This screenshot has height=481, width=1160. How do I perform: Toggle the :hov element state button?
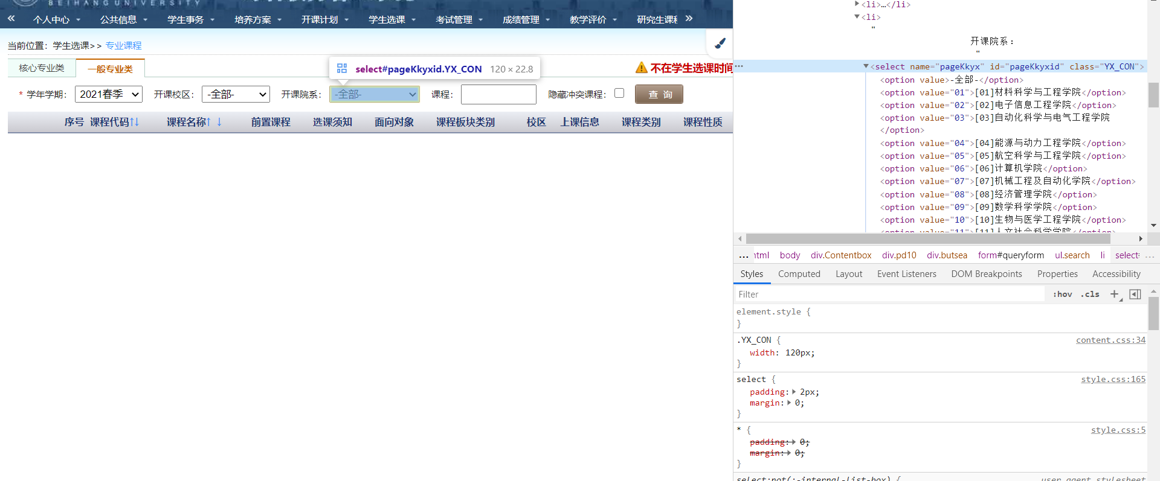pyautogui.click(x=1062, y=294)
